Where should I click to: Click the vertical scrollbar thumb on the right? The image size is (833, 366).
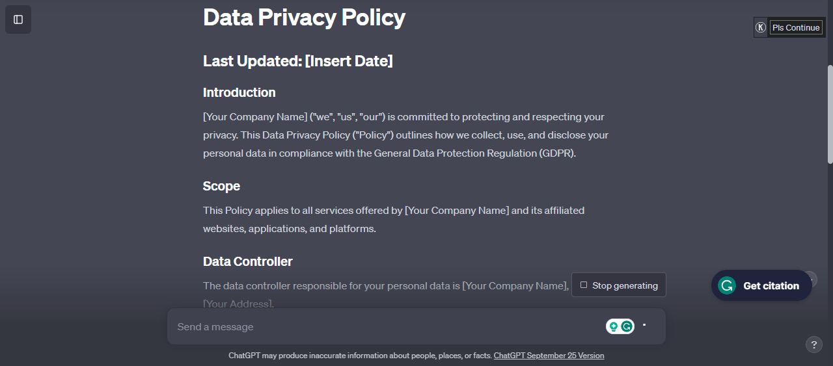pos(830,114)
